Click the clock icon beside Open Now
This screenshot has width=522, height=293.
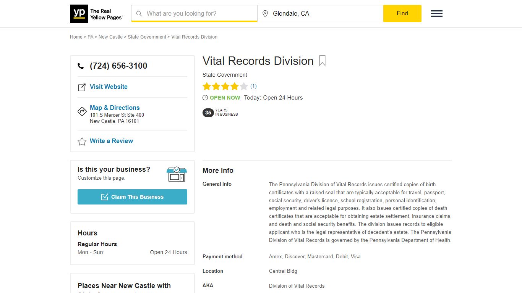pyautogui.click(x=205, y=98)
